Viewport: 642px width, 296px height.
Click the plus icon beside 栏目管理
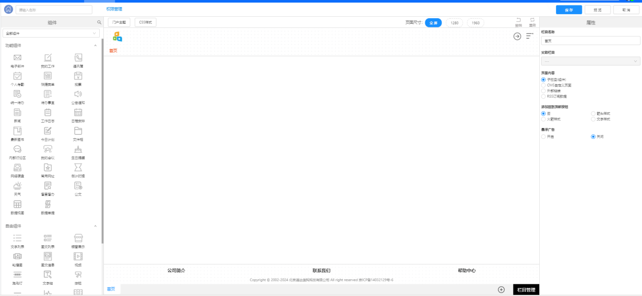pos(501,289)
